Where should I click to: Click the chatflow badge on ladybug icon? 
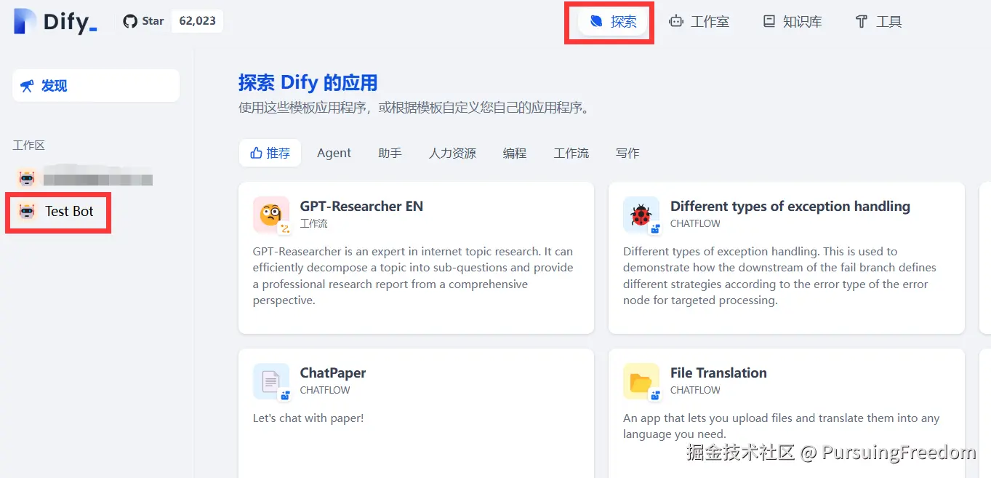coord(655,228)
